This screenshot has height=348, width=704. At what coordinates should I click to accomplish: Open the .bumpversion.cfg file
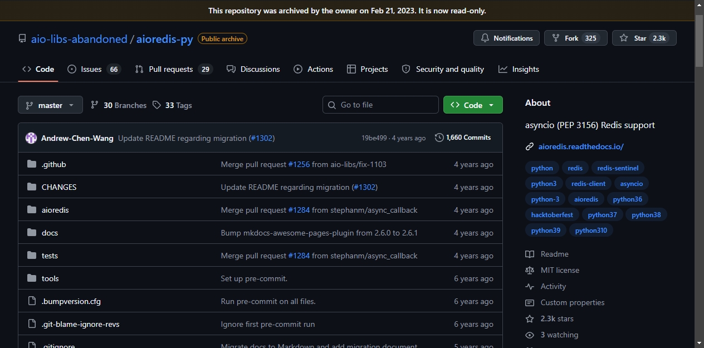click(x=71, y=301)
